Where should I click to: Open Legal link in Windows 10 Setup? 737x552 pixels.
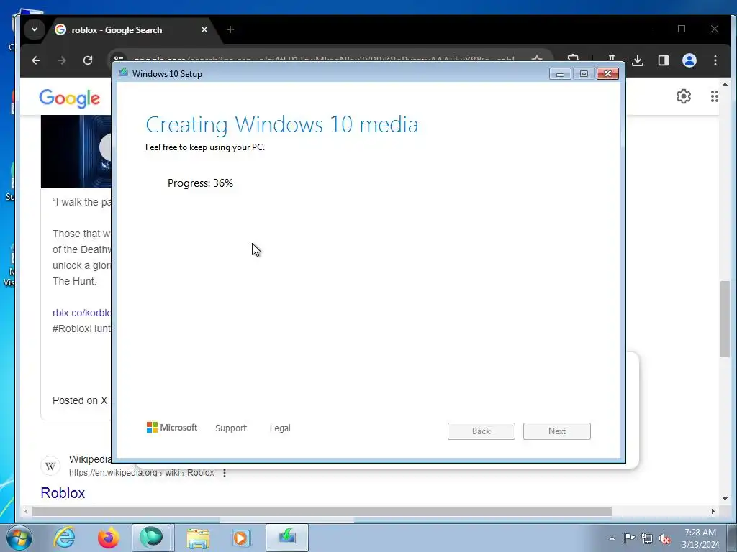280,428
